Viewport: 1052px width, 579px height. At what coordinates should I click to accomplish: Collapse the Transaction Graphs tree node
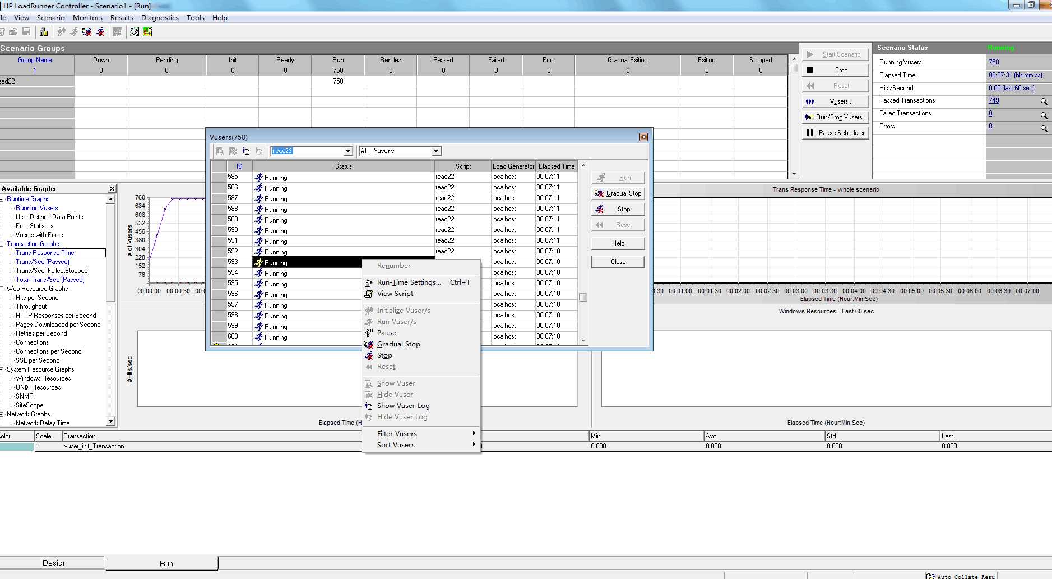(2, 244)
